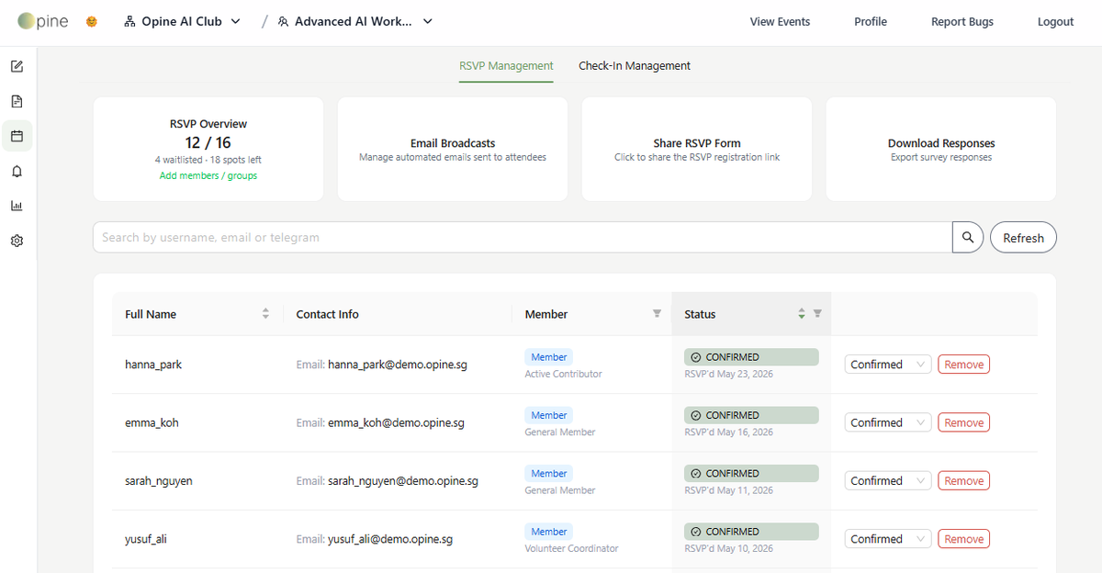Open emma_koh's Confirmed status dropdown
Image resolution: width=1102 pixels, height=573 pixels.
tap(888, 422)
